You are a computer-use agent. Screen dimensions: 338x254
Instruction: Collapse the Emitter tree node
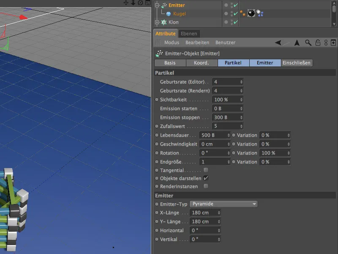pyautogui.click(x=157, y=5)
